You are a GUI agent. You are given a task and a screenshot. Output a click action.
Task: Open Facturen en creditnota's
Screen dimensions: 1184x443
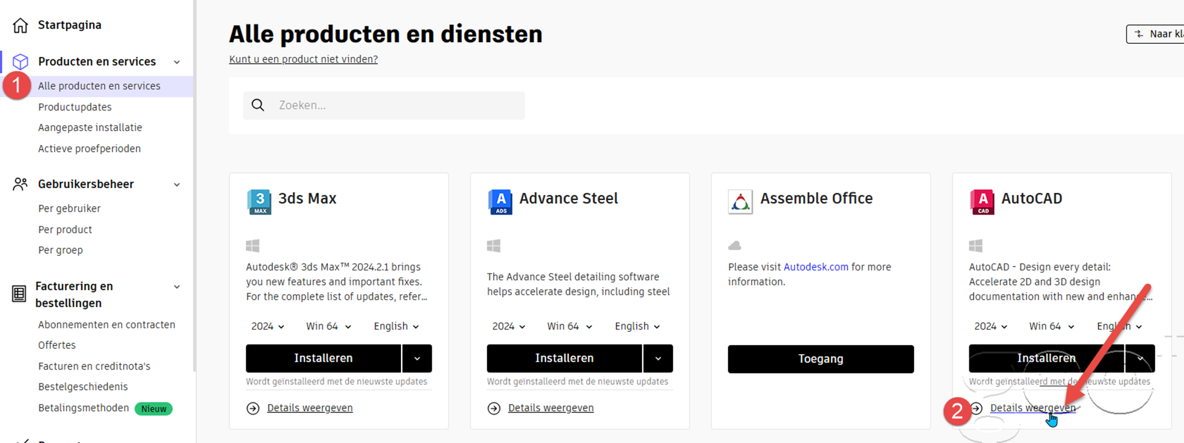[x=94, y=366]
